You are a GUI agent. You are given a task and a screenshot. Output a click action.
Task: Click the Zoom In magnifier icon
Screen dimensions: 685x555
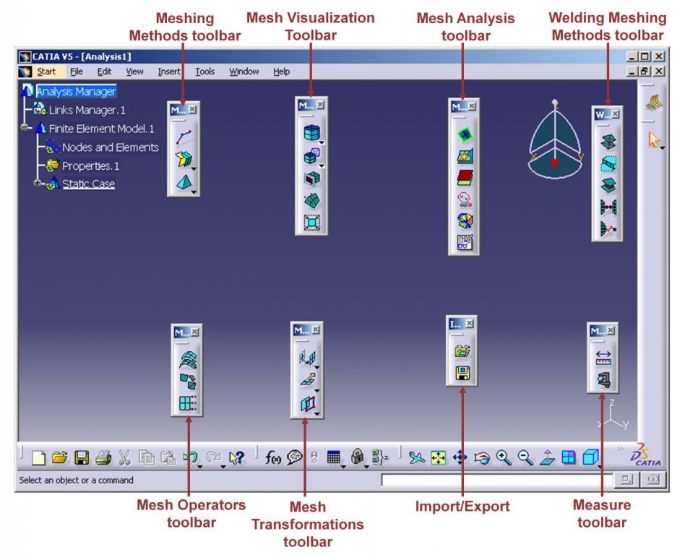point(503,457)
